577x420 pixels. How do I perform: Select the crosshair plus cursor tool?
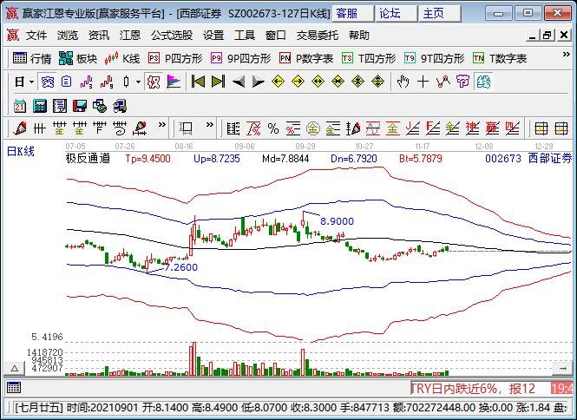click(423, 82)
